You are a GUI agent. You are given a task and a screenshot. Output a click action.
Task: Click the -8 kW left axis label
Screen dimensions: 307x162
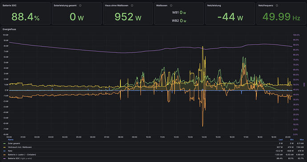[6, 134]
